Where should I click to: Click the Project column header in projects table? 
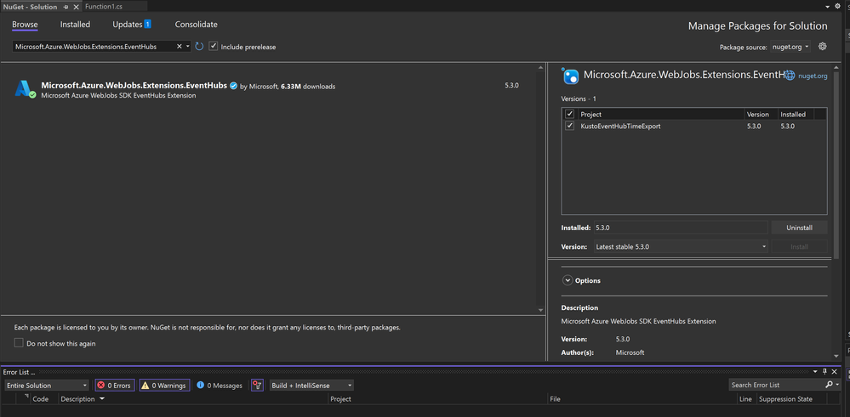click(590, 114)
